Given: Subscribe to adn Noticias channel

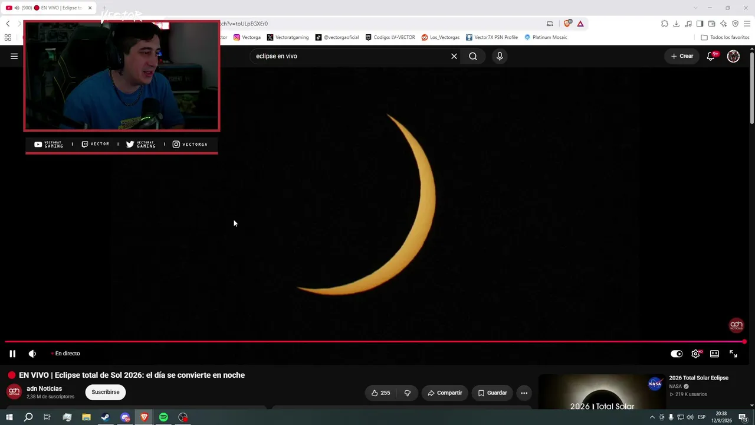Looking at the screenshot, I should coord(106,392).
